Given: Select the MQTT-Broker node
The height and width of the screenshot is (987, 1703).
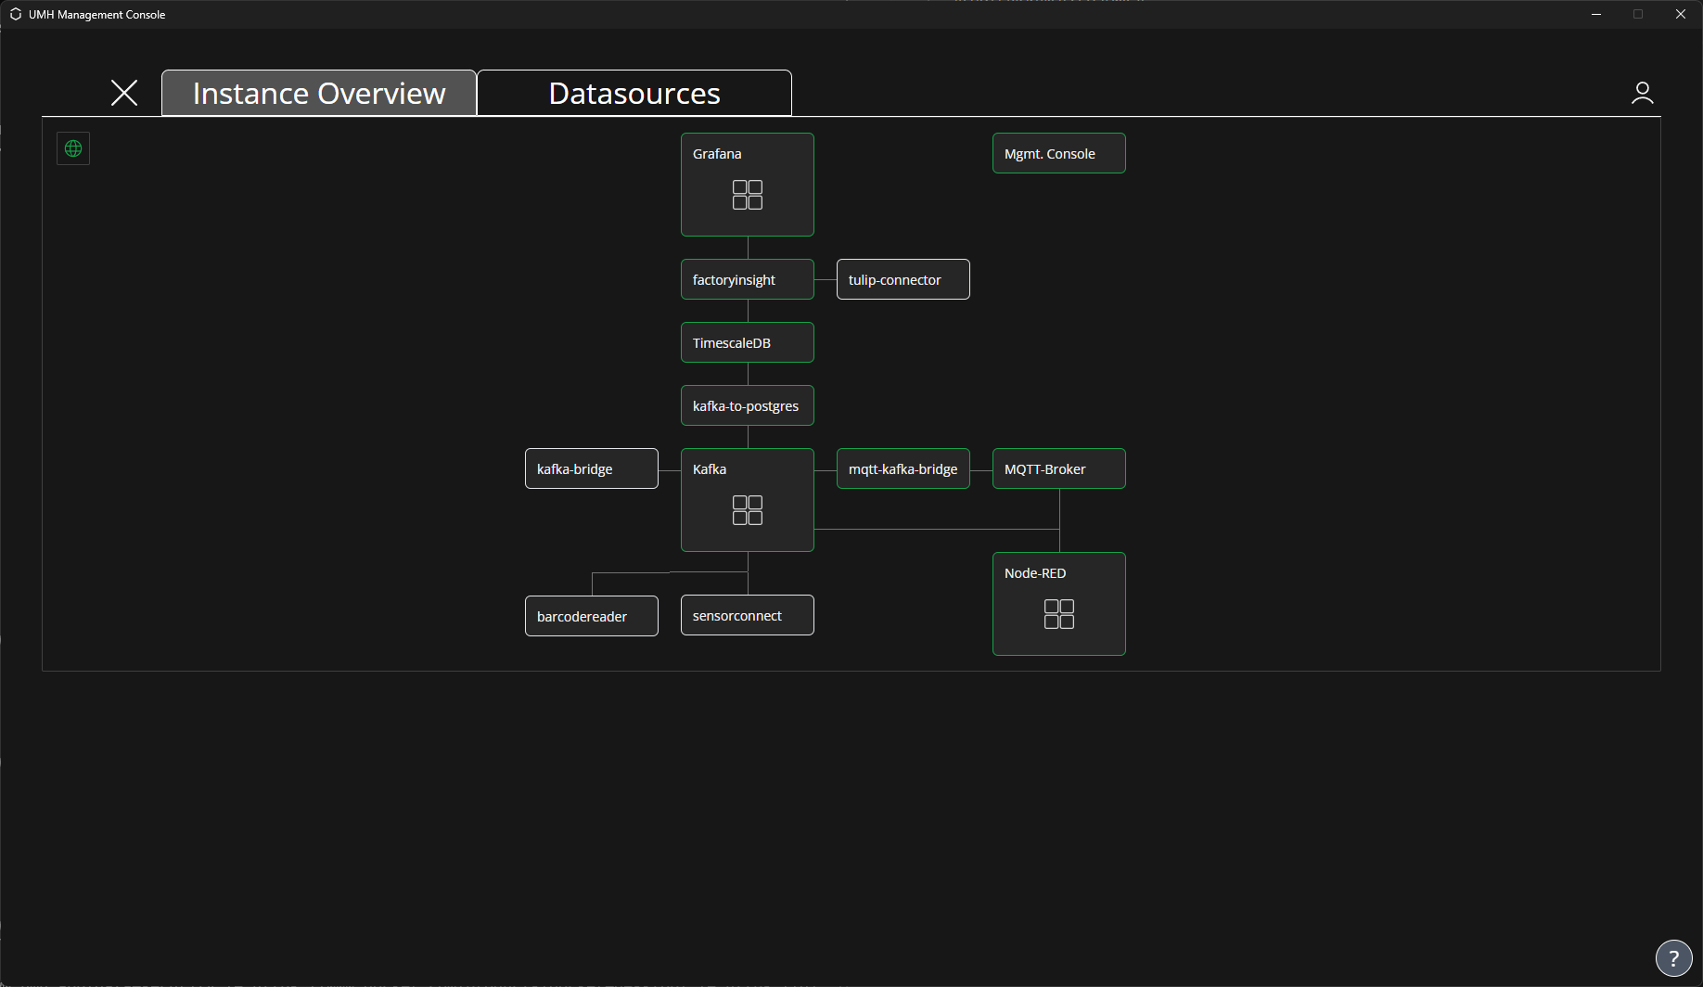Looking at the screenshot, I should click(x=1058, y=469).
